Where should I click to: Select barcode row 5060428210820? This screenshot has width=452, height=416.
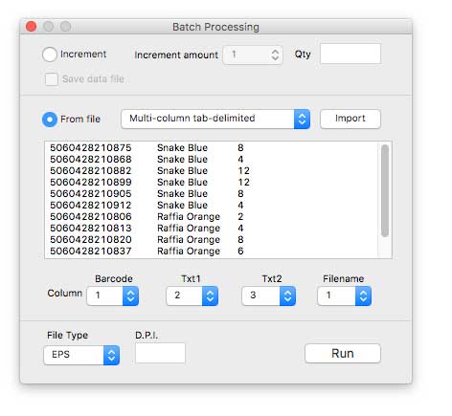click(212, 239)
